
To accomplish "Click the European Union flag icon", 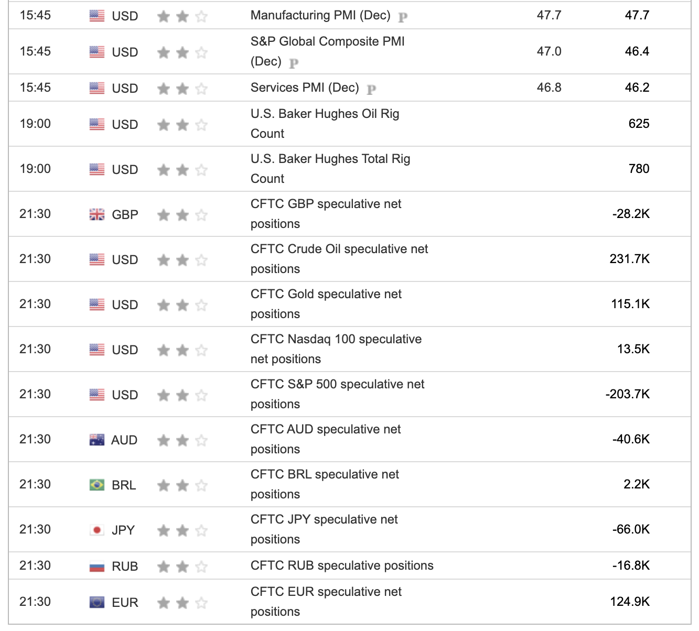I will pyautogui.click(x=97, y=602).
